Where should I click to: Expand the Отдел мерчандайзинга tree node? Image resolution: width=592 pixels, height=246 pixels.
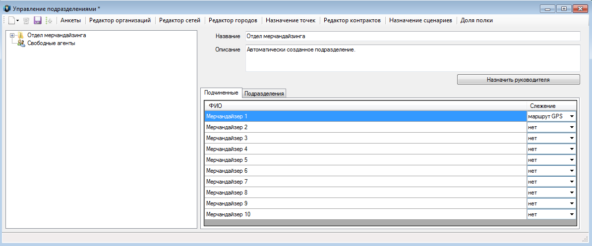pos(12,35)
